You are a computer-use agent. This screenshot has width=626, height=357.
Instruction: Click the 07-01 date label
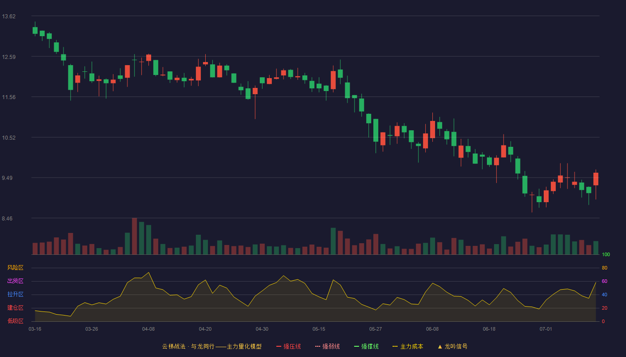click(x=546, y=329)
